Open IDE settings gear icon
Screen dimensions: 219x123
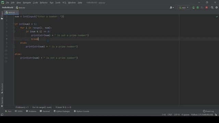tap(217, 8)
